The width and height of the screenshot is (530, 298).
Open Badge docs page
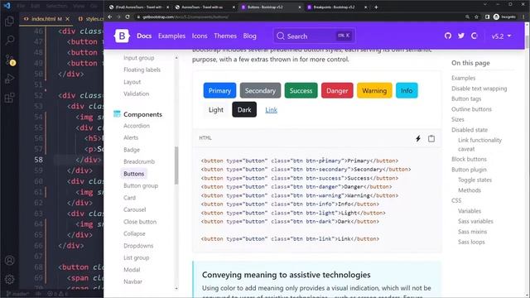coord(132,150)
